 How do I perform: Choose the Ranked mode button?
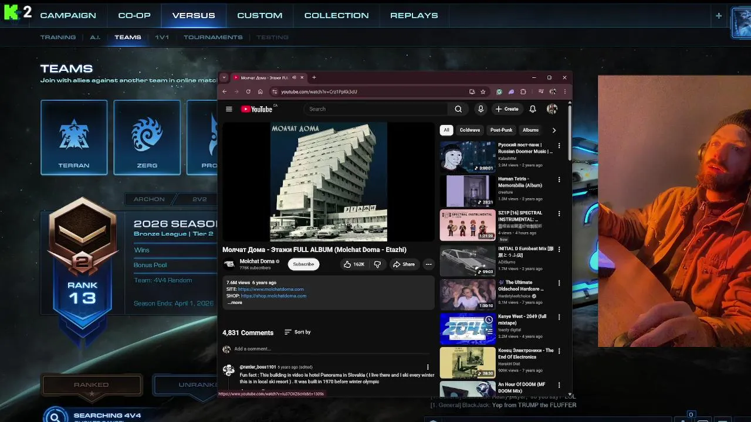[92, 385]
